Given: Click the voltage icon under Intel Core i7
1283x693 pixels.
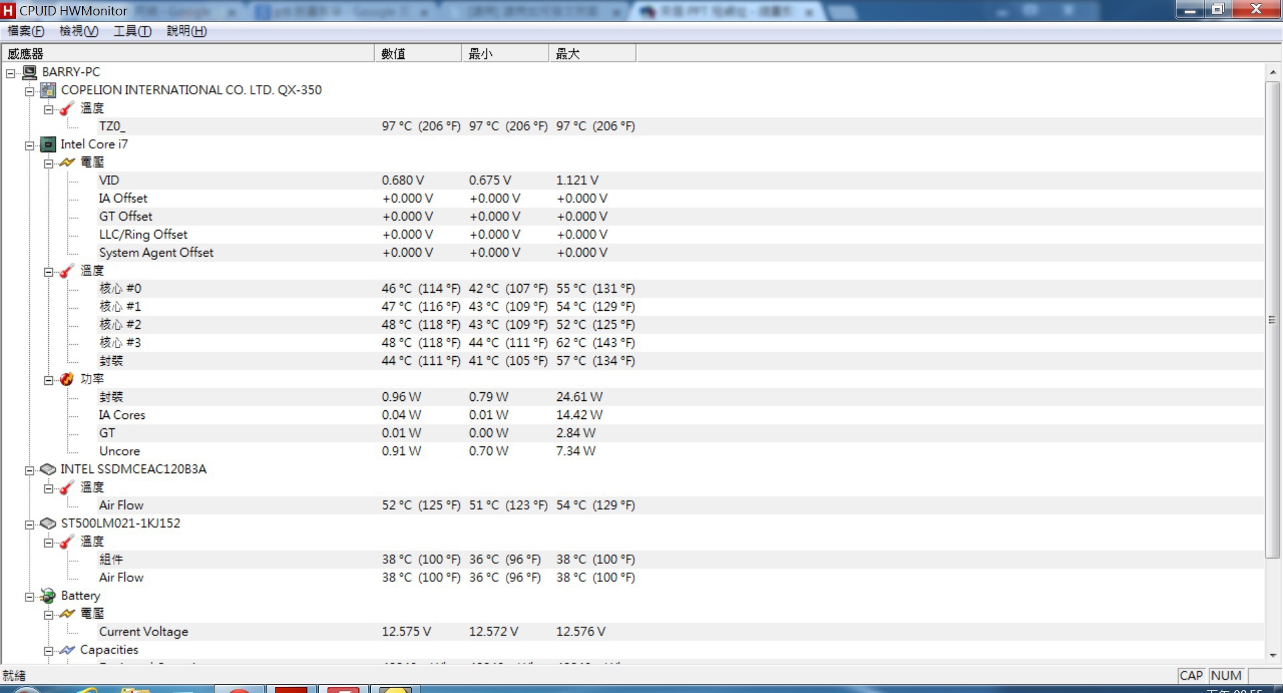Looking at the screenshot, I should coord(67,162).
